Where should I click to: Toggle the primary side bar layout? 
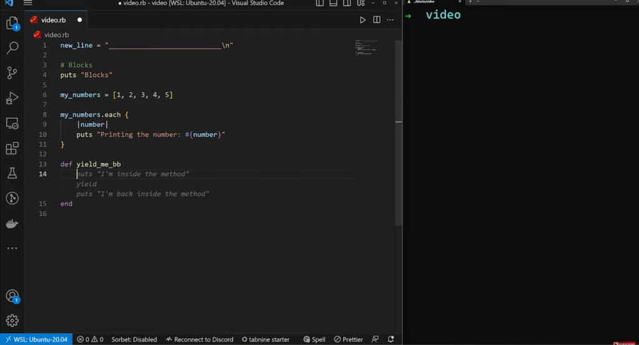point(320,3)
